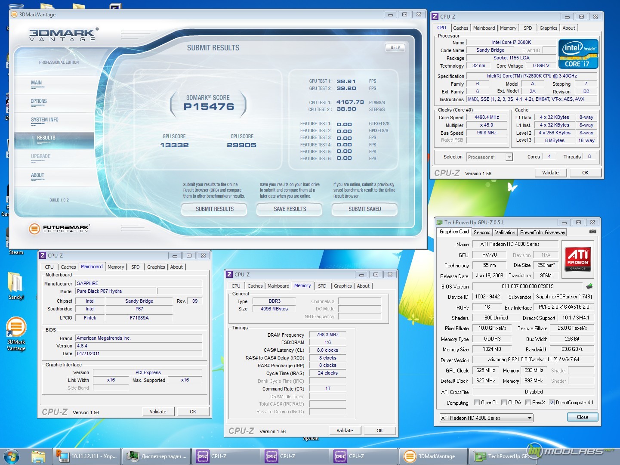Screen dimensions: 620x465
Task: Select MAIN in 3DMark Vantage sidebar
Action: 36,83
